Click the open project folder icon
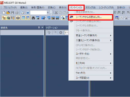This screenshot has height=97, width=130. tap(8, 13)
